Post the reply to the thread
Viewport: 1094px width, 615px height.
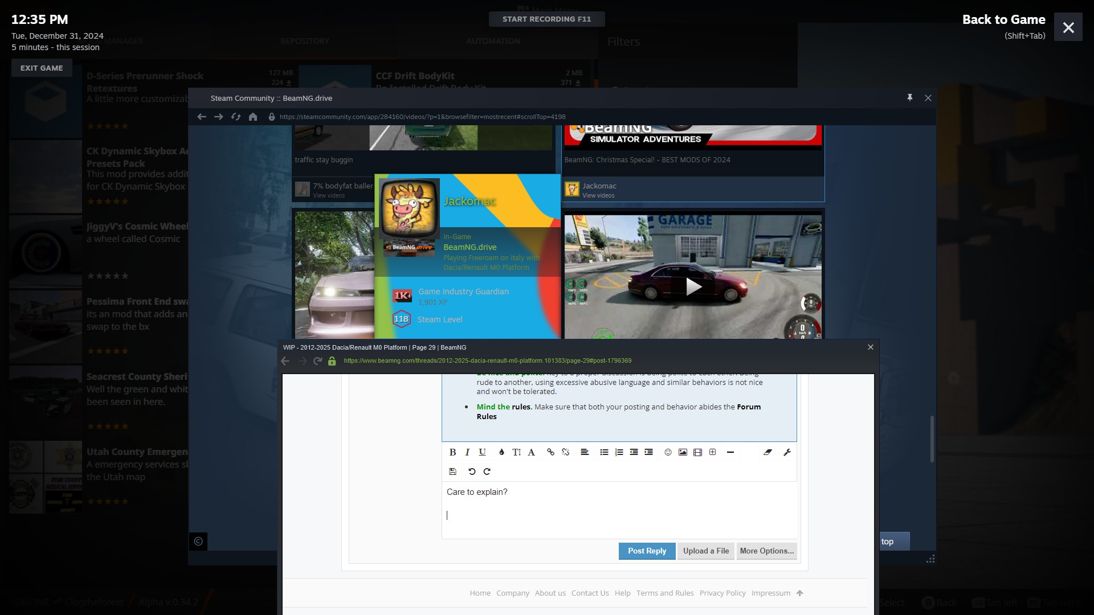tap(647, 551)
